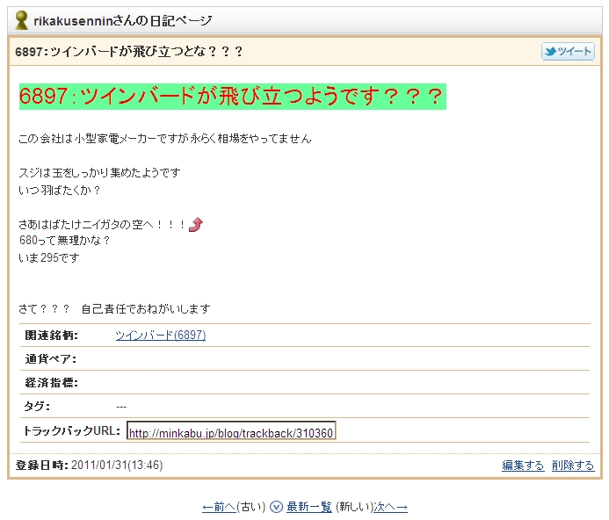This screenshot has width=609, height=520.
Task: Click the text いま295です
Action: (49, 257)
